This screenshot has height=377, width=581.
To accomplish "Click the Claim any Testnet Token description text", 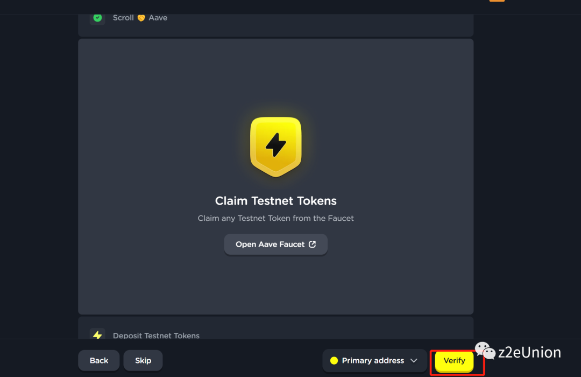I will [275, 218].
